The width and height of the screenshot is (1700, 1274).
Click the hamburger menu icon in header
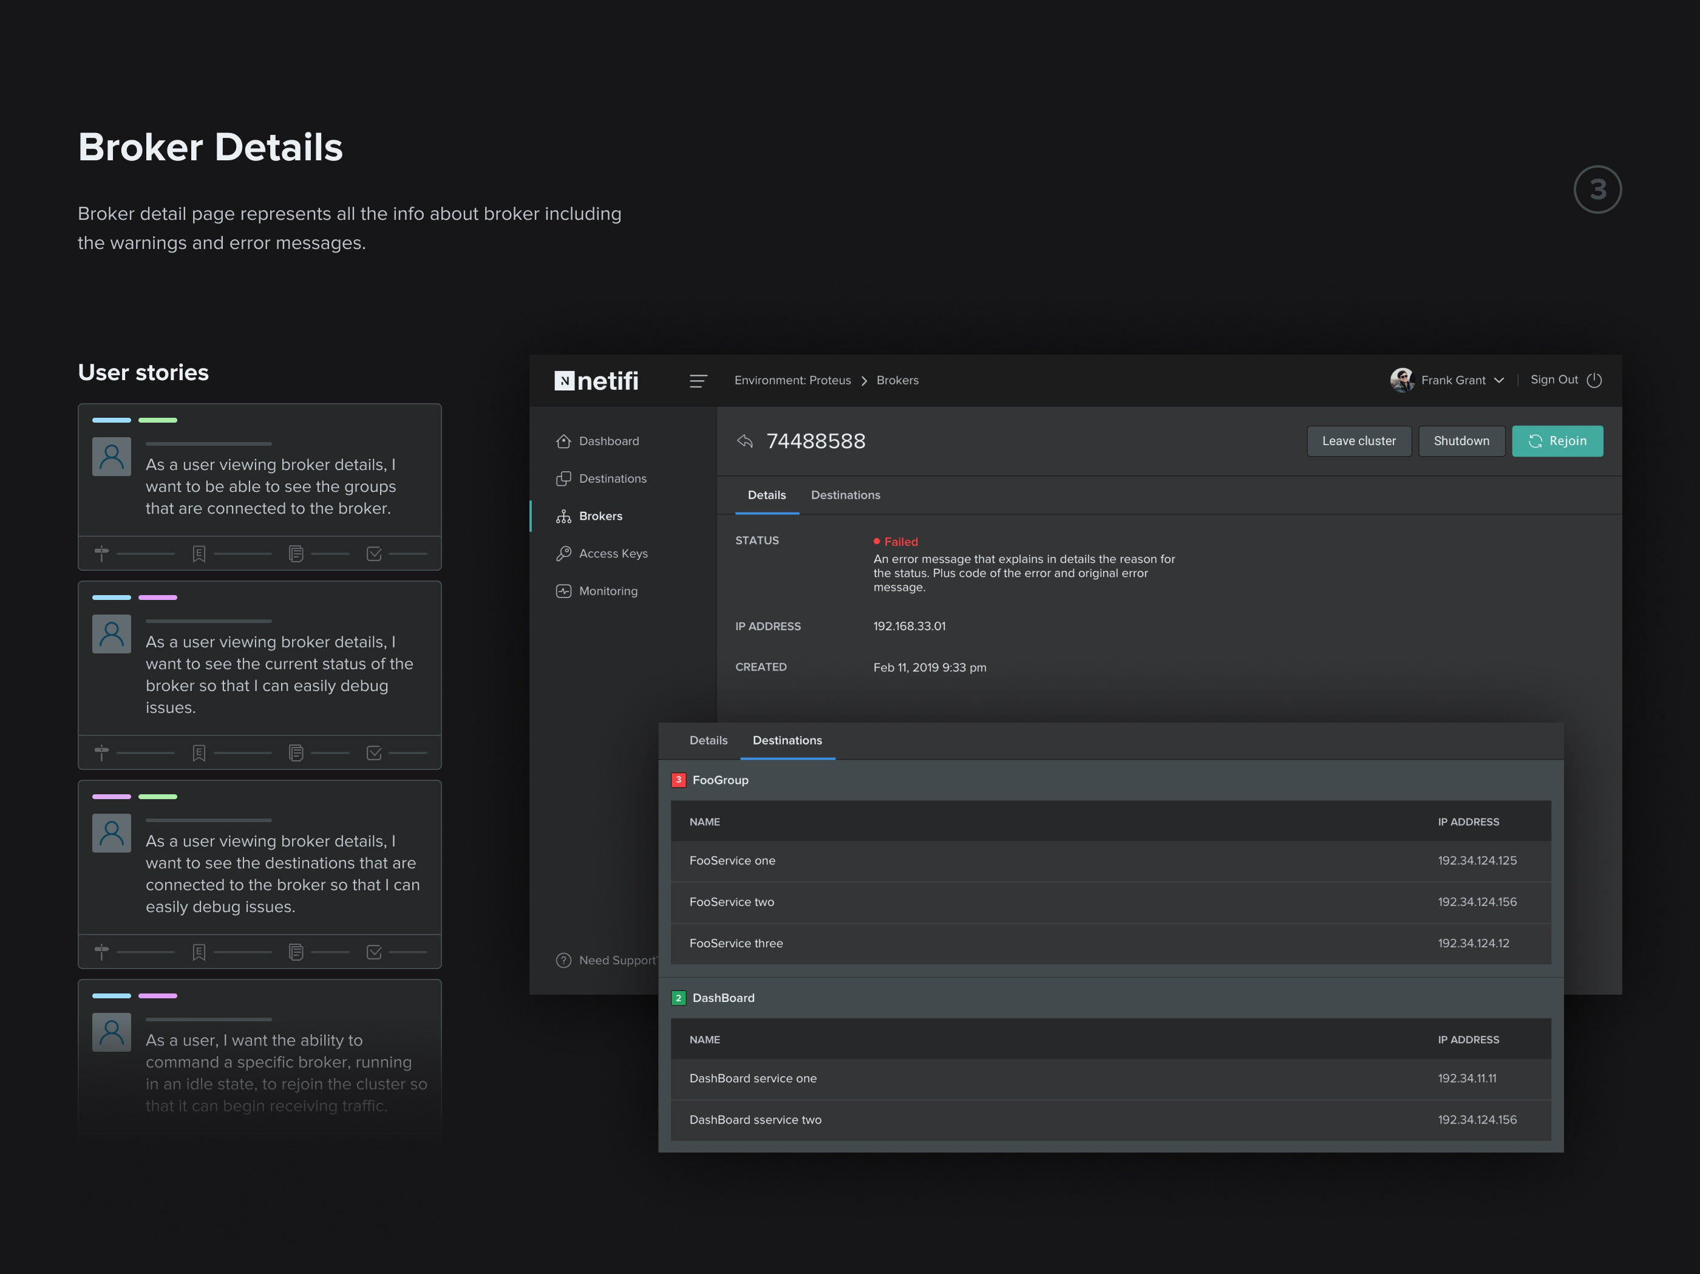click(x=698, y=381)
